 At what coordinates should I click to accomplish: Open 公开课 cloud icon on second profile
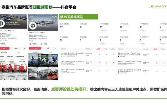pos(42,44)
